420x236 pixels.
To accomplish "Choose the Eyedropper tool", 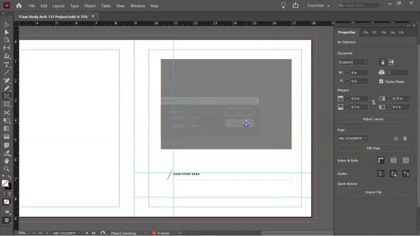I will click(x=7, y=153).
